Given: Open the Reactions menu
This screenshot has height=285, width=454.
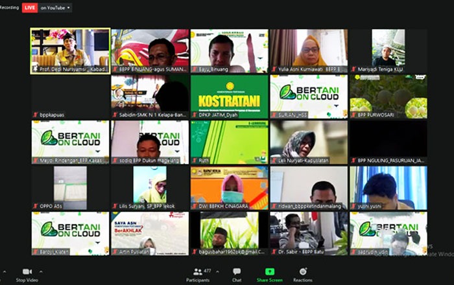Looking at the screenshot, I should [302, 271].
